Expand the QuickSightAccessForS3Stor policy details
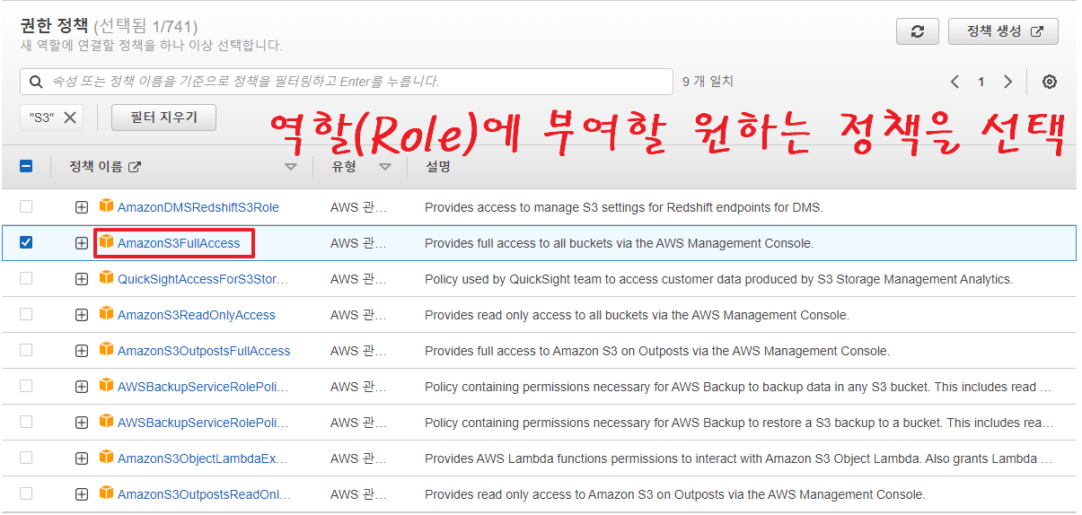 click(82, 279)
